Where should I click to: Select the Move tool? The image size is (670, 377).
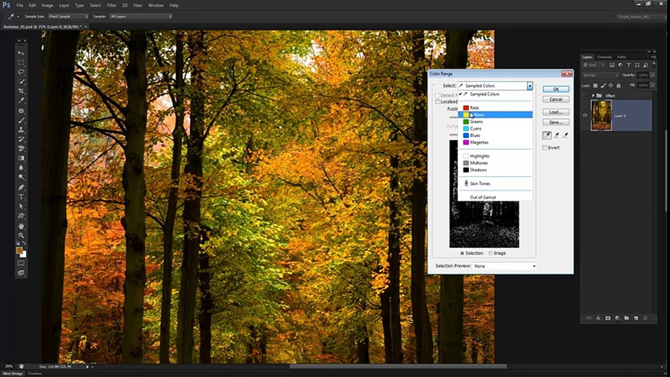[x=21, y=53]
